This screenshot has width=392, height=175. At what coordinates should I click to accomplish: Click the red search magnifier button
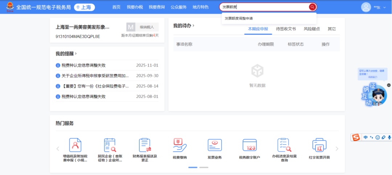(312, 7)
